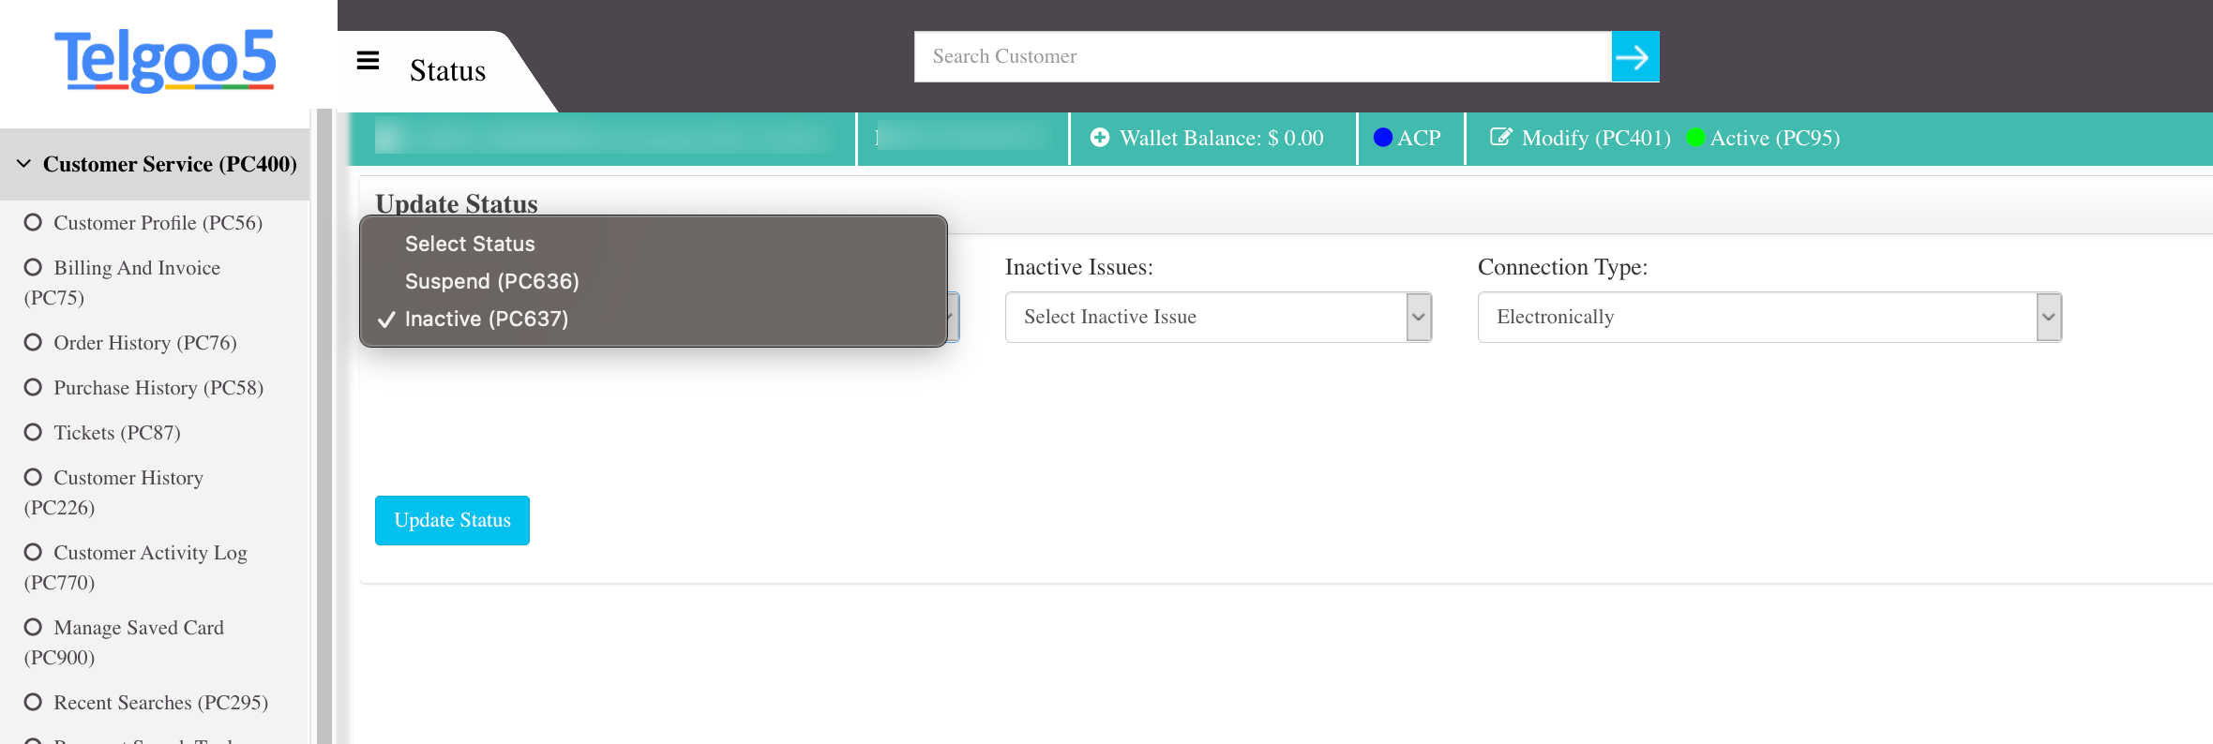Image resolution: width=2213 pixels, height=744 pixels.
Task: Click the Update Status button
Action: [452, 520]
